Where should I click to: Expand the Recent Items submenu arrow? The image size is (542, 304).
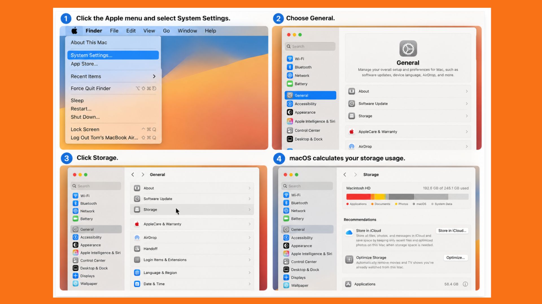coord(154,77)
